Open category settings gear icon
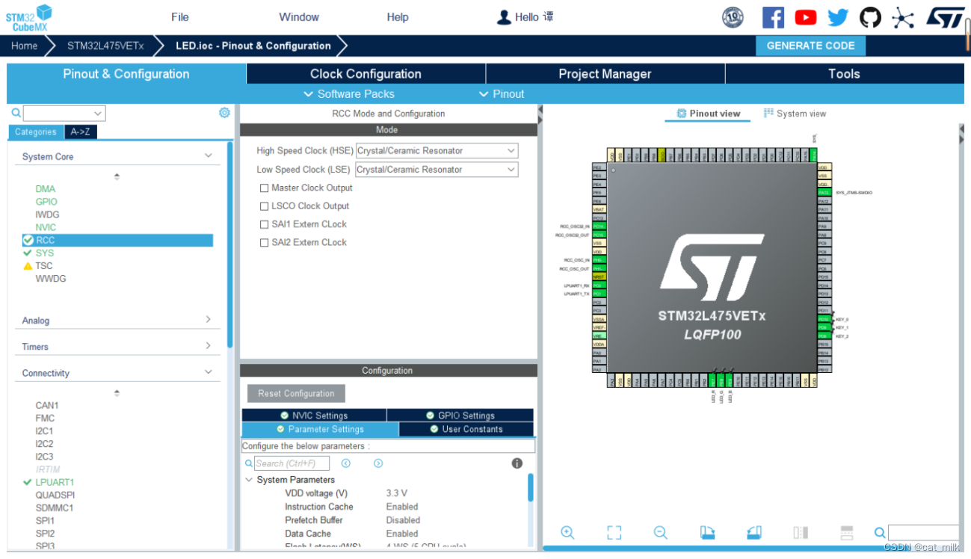The width and height of the screenshot is (971, 559). (224, 113)
